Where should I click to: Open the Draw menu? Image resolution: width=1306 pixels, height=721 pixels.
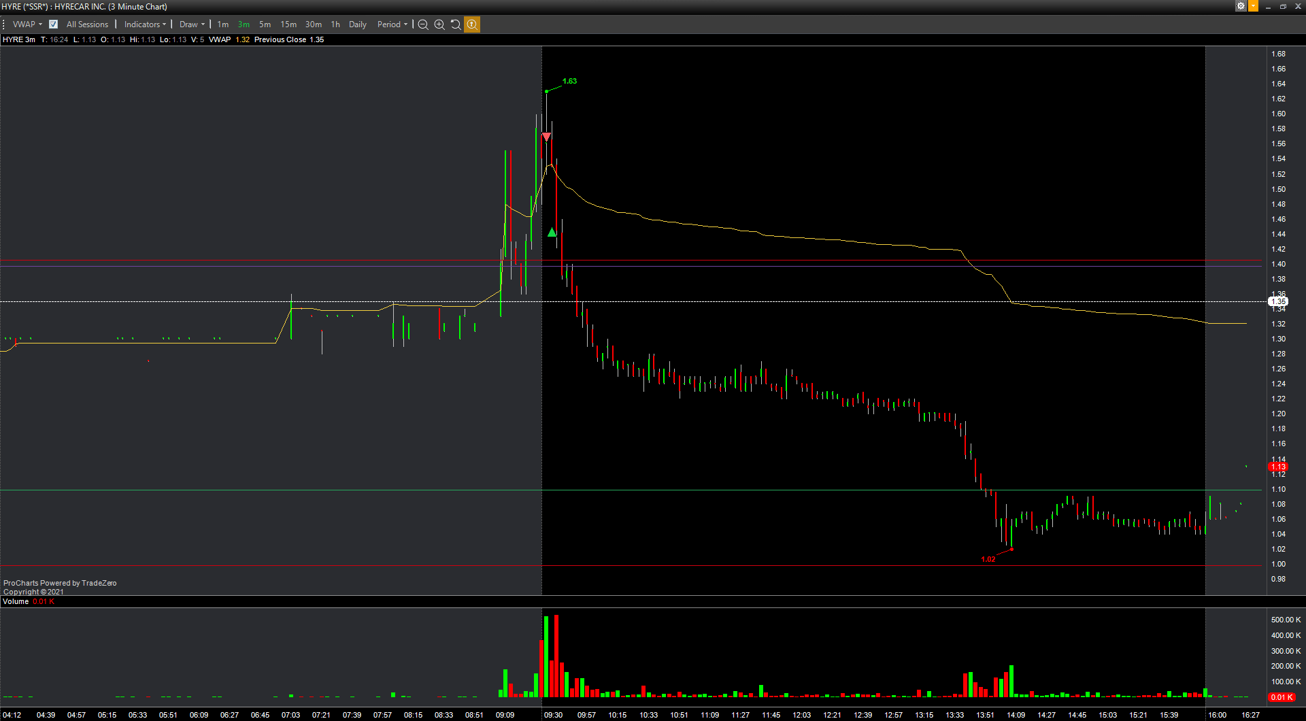click(192, 24)
